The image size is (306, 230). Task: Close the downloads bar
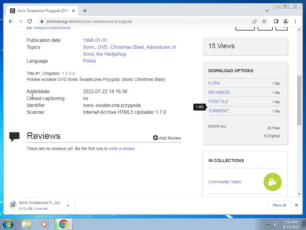pos(296,205)
